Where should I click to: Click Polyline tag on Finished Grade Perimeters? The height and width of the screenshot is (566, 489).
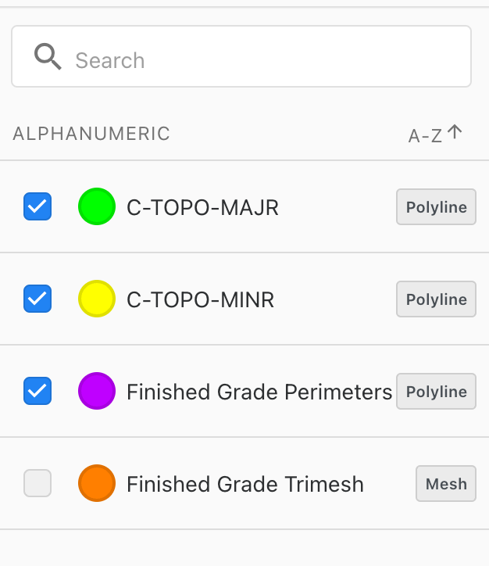tap(436, 392)
